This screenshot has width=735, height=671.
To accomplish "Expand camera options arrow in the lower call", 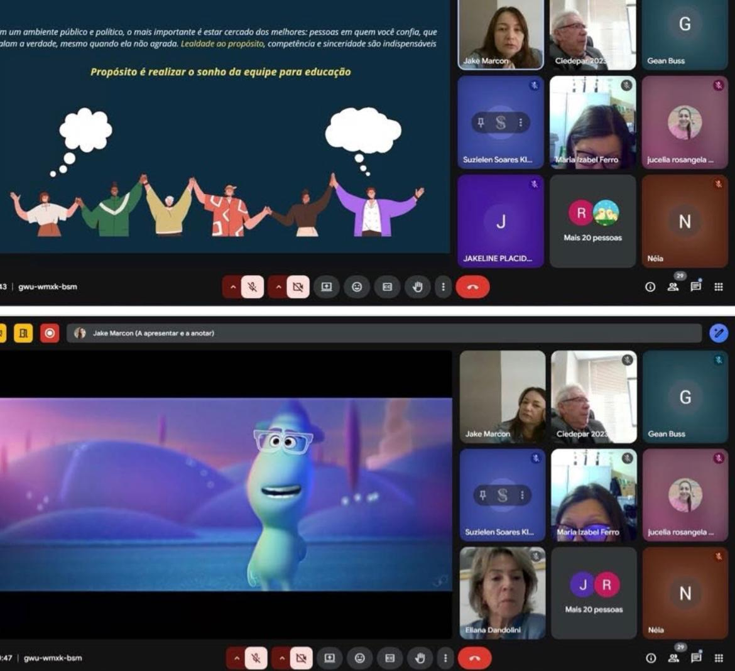I will 281,658.
